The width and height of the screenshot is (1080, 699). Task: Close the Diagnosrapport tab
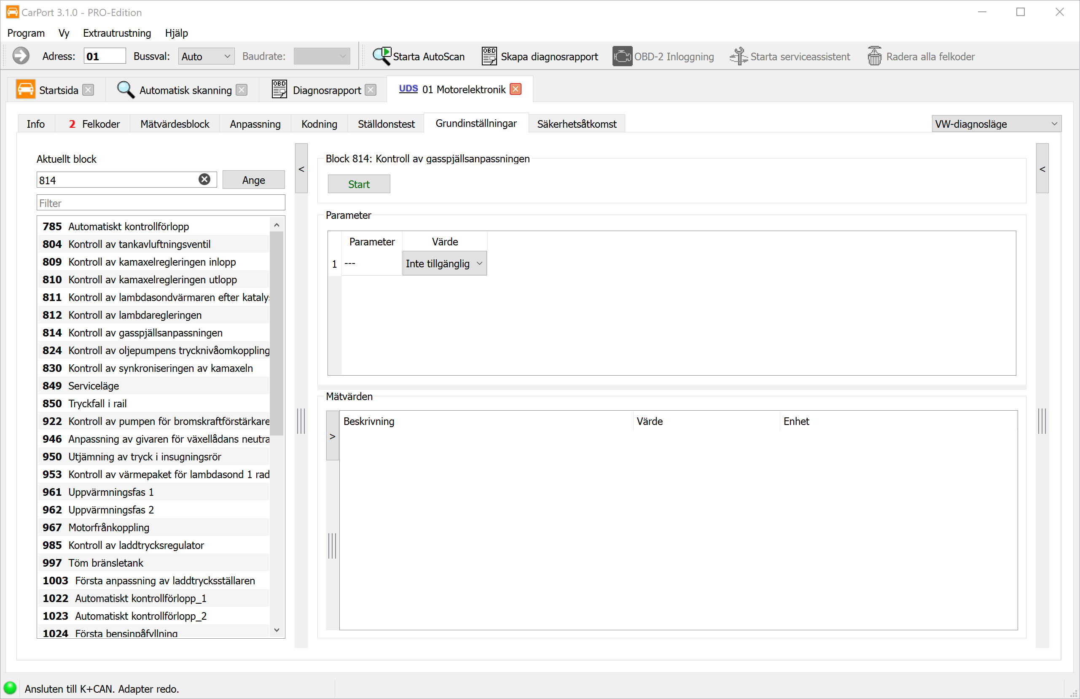tap(371, 90)
